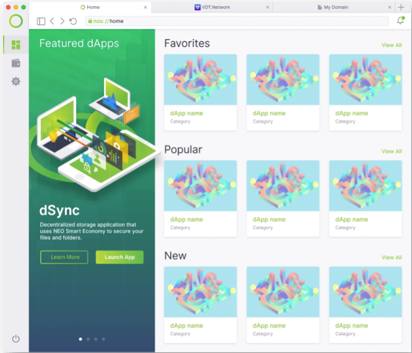
Task: Click the Featured dApps heading
Action: point(79,44)
